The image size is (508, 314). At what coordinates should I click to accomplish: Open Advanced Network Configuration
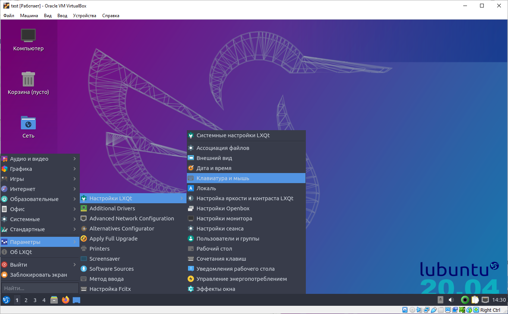point(133,219)
